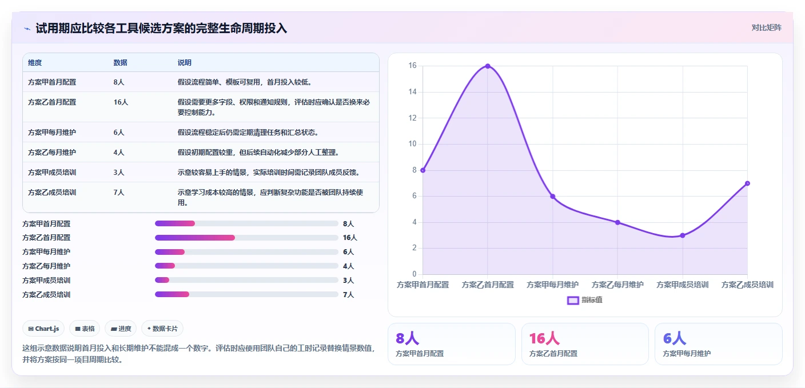Image resolution: width=805 pixels, height=388 pixels.
Task: Toggle the 指标值 legend label in the chart
Action: [592, 300]
